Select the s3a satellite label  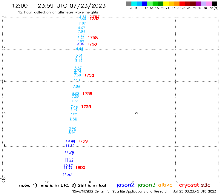click(205, 185)
